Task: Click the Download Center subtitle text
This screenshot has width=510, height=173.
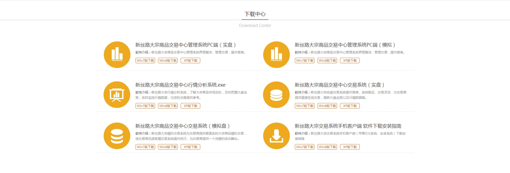Action: point(255,25)
